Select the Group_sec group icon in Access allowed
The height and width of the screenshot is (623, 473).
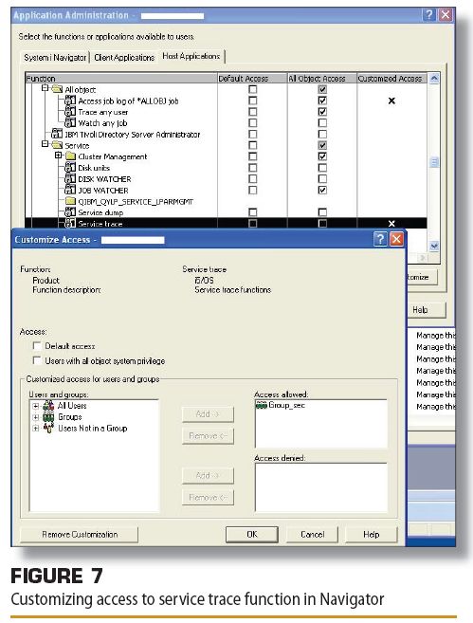(262, 405)
